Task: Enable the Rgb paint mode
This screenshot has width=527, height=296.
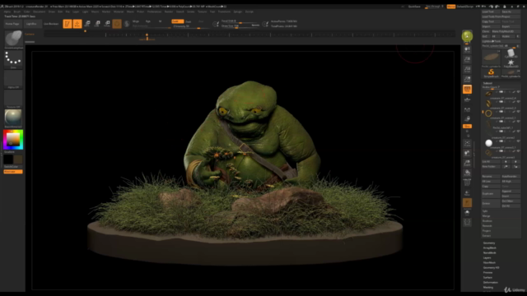Action: click(x=148, y=21)
